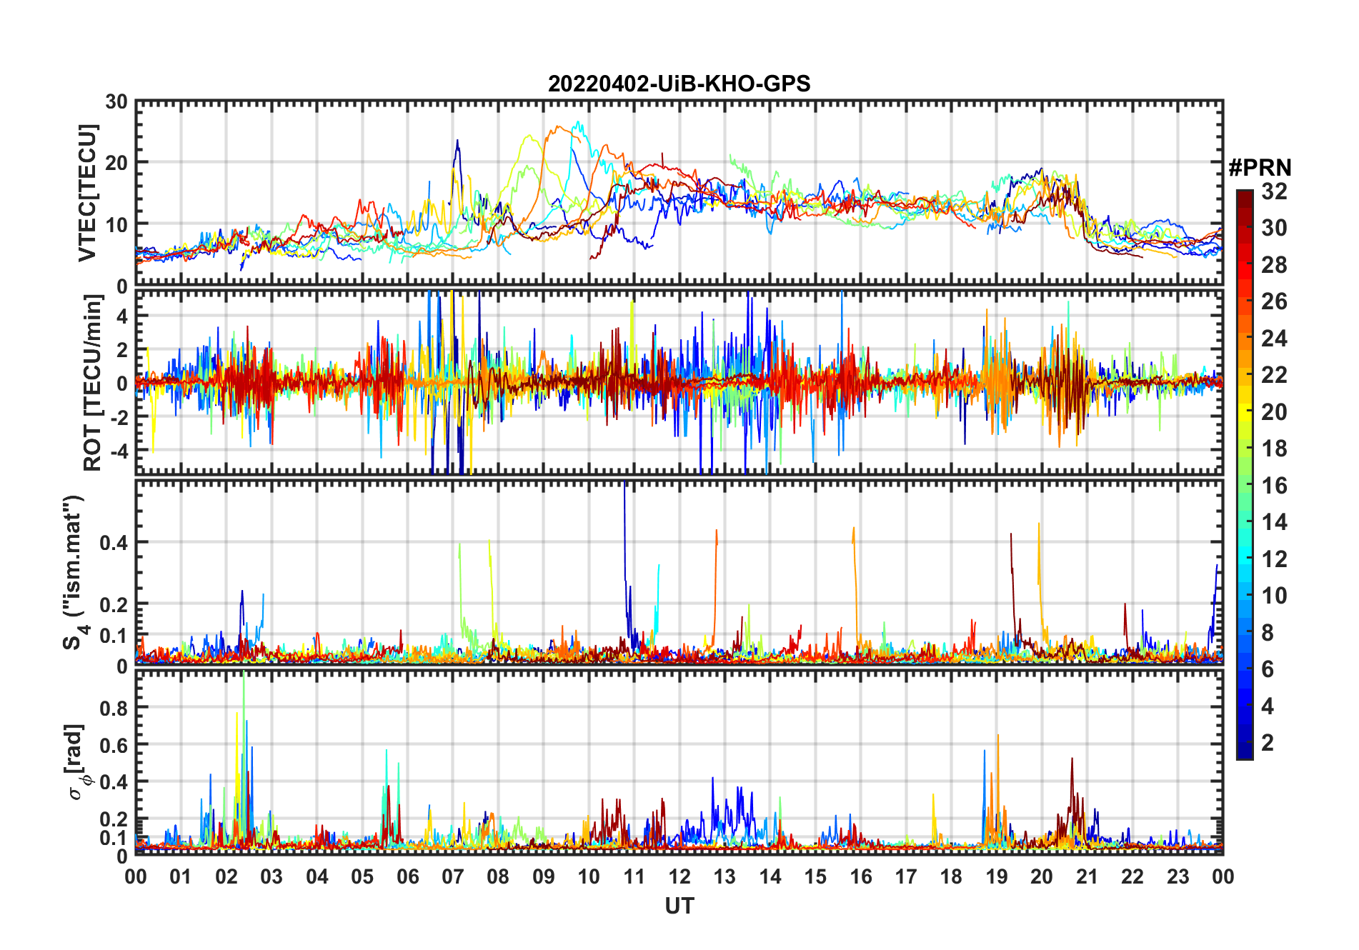Click the "05" hour tick on the UT axis
The height and width of the screenshot is (950, 1359).
[x=362, y=876]
